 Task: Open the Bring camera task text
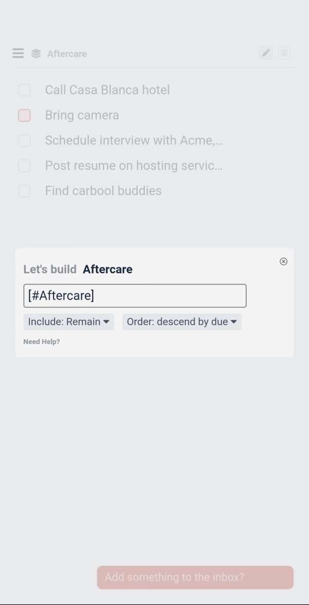[x=82, y=116]
